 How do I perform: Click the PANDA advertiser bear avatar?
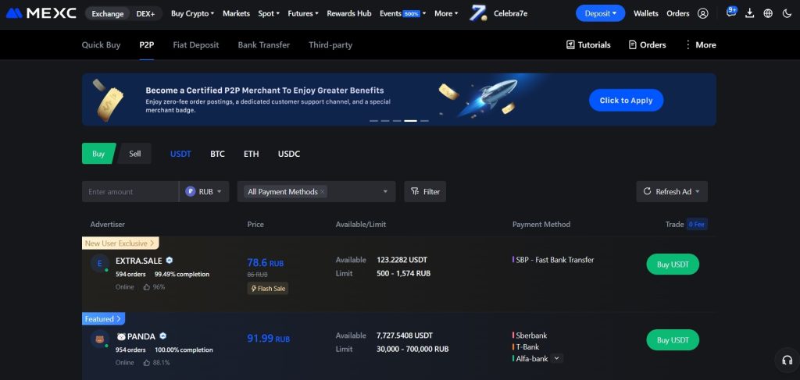(x=99, y=339)
